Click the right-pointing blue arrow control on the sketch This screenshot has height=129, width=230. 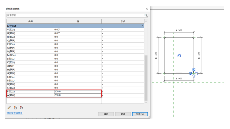click(x=197, y=73)
